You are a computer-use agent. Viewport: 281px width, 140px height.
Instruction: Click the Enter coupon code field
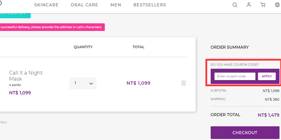pos(235,76)
